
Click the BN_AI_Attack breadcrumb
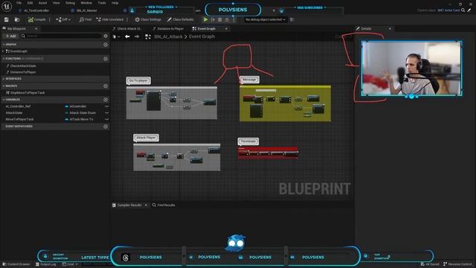point(169,36)
